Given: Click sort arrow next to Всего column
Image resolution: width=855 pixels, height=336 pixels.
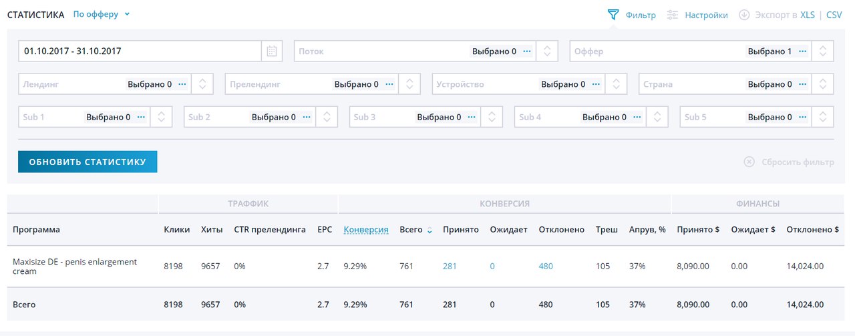Looking at the screenshot, I should pyautogui.click(x=430, y=230).
